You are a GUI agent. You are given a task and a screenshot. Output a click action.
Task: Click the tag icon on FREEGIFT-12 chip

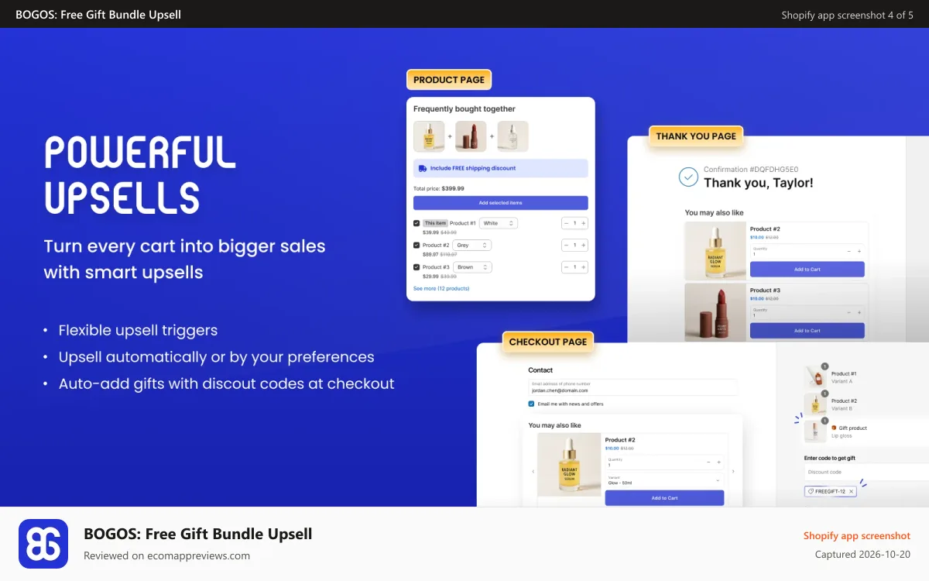[x=810, y=491]
